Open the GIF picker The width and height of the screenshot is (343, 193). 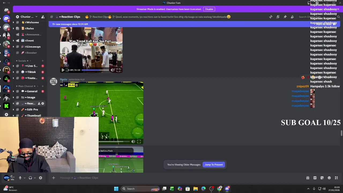(x=315, y=178)
